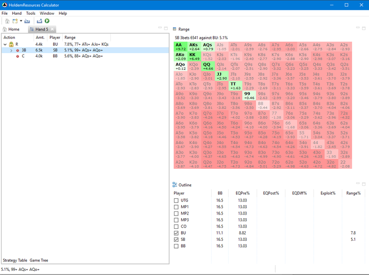
Task: Click the HoldemResources app icon in title bar
Action: click(x=4, y=5)
